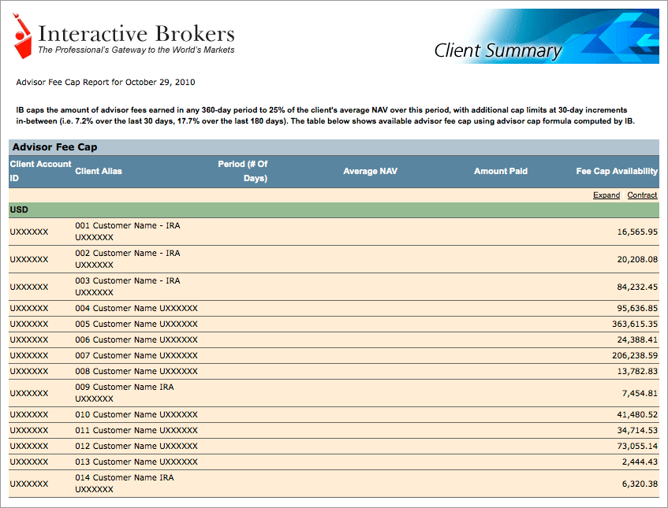Click the Client Summary banner
Image resolution: width=668 pixels, height=508 pixels.
(547, 36)
